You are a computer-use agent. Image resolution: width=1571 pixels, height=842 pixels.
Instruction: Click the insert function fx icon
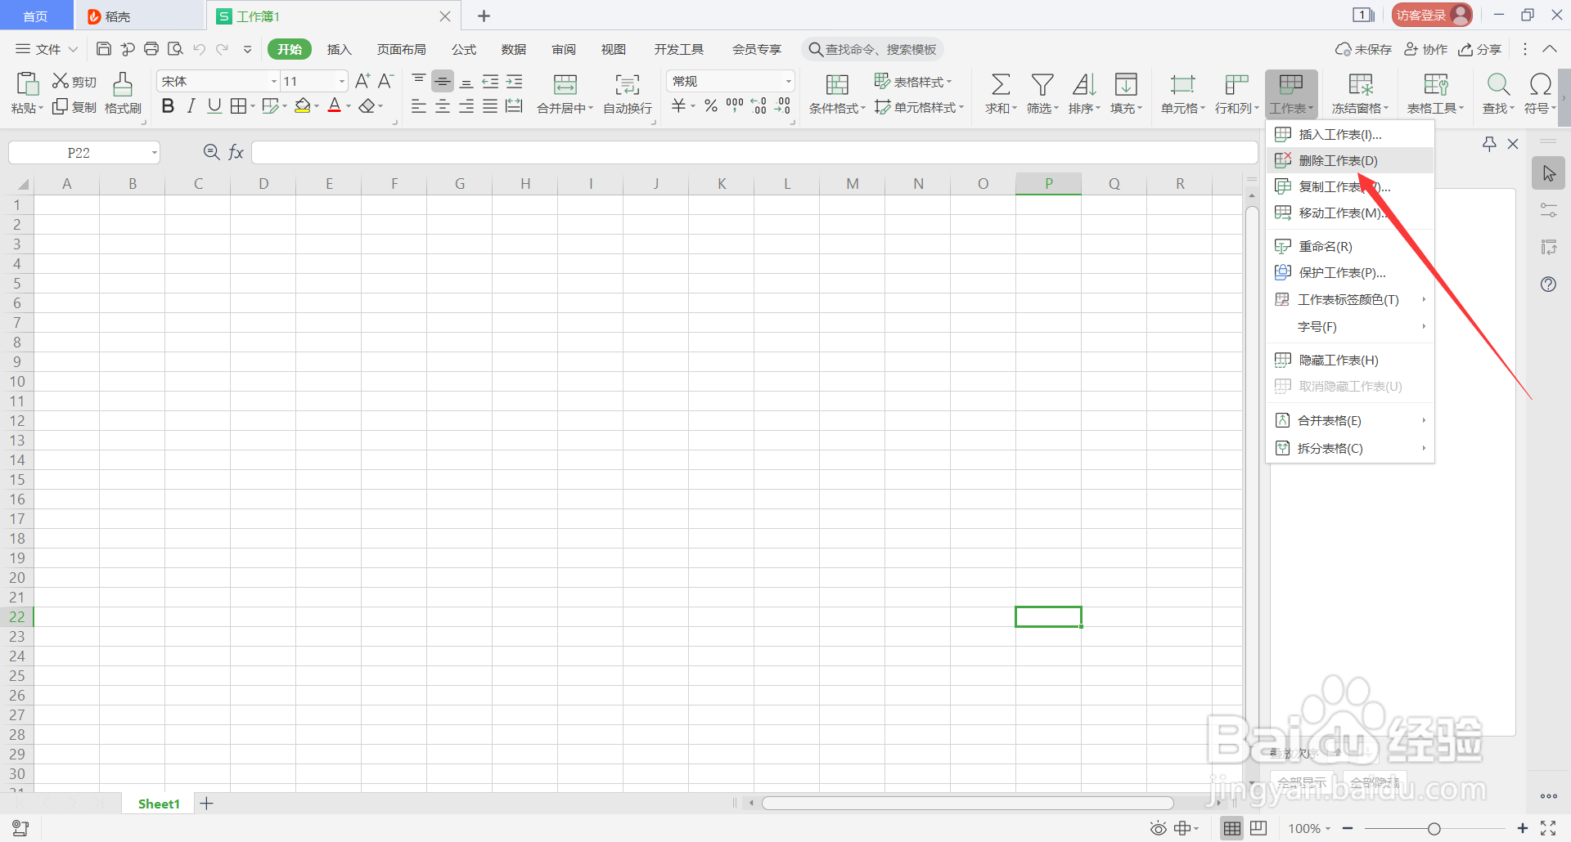pyautogui.click(x=236, y=152)
